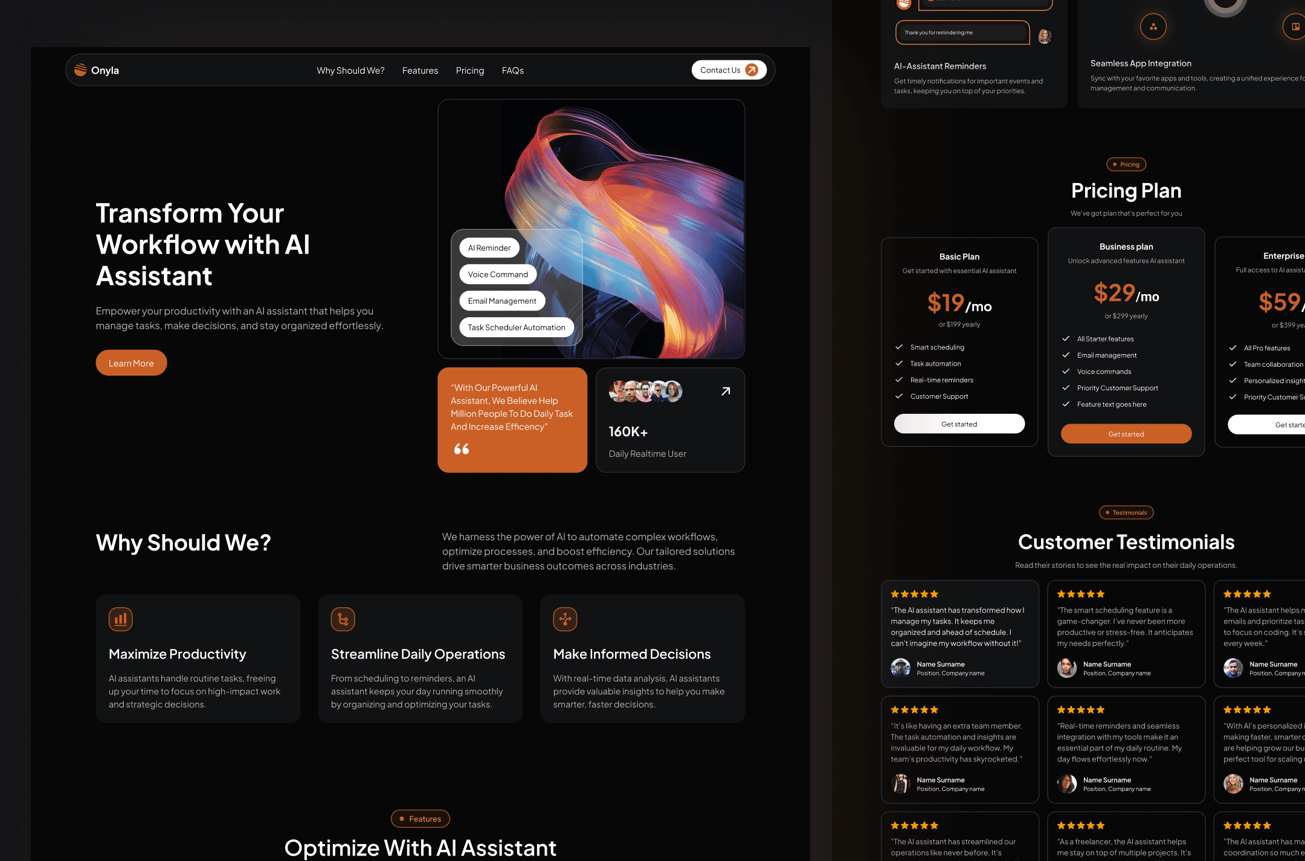Click the Email Management tag icon
The image size is (1305, 861).
(x=501, y=300)
